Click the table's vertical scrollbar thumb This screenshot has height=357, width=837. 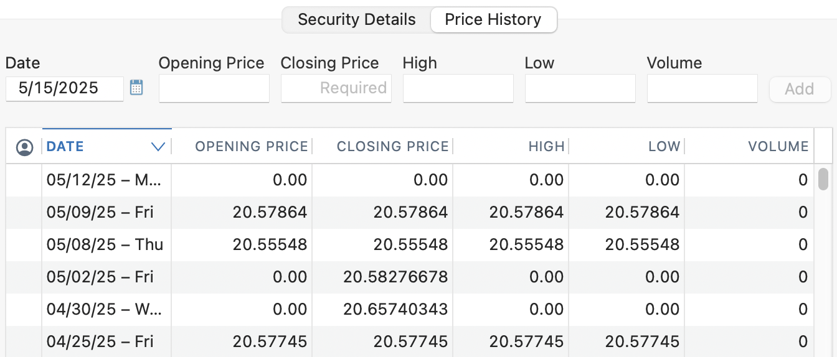823,179
